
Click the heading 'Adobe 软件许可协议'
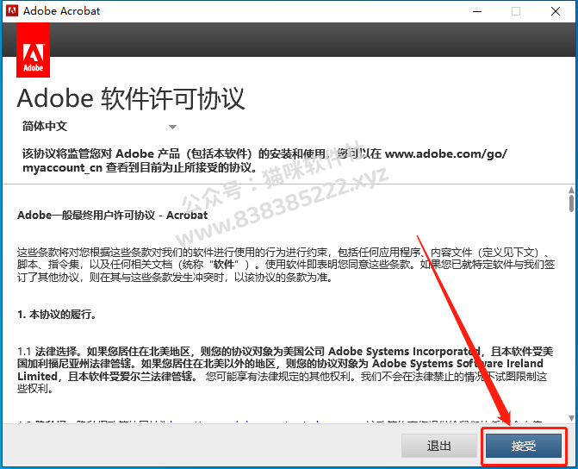pyautogui.click(x=131, y=98)
